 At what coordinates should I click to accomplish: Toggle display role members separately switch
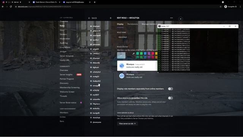click(x=170, y=89)
